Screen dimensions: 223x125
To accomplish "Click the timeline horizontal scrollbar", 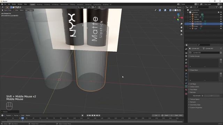I will [x=92, y=122].
